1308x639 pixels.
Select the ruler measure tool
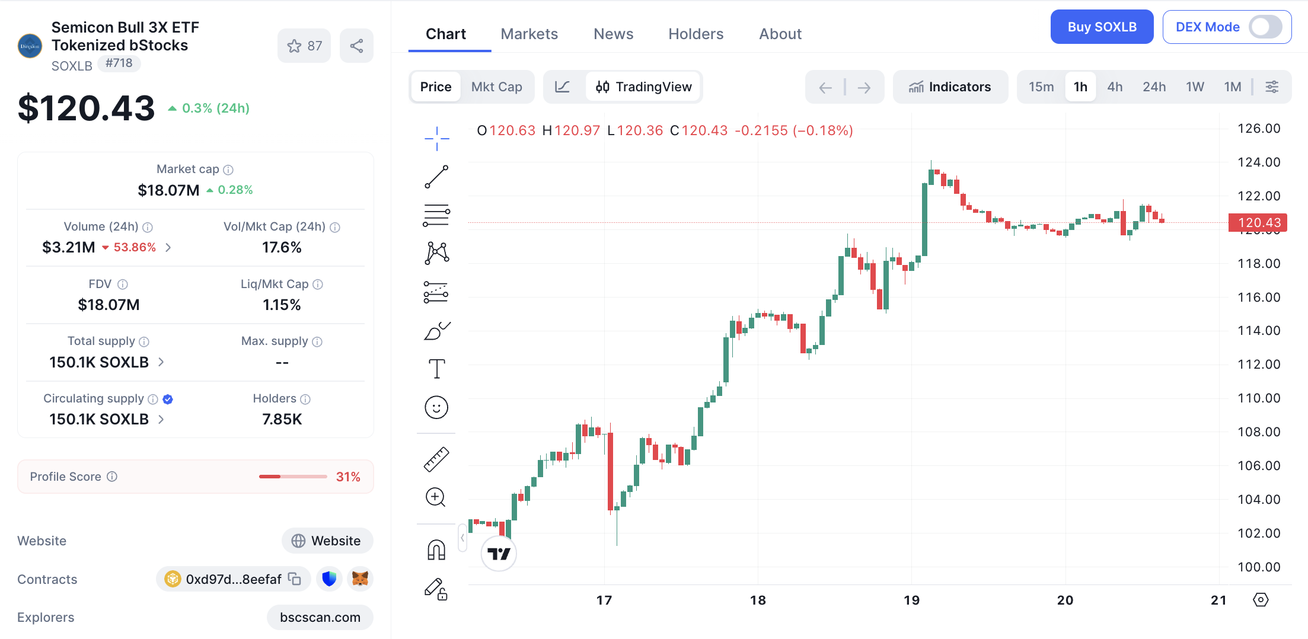(x=436, y=459)
